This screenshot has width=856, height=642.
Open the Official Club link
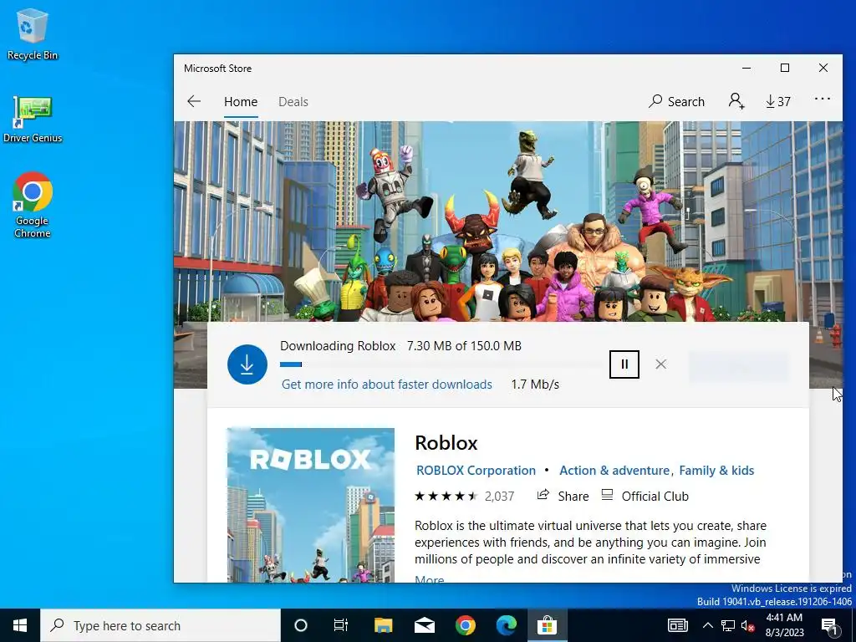coord(645,497)
